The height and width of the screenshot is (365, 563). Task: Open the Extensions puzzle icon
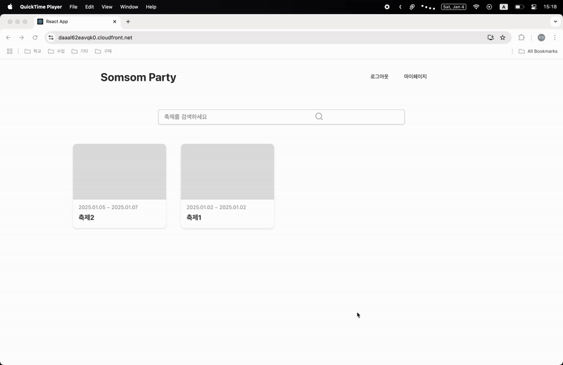tap(521, 37)
